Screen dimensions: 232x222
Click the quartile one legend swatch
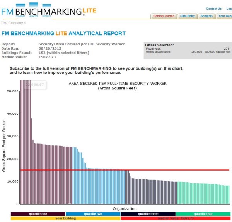point(38,214)
